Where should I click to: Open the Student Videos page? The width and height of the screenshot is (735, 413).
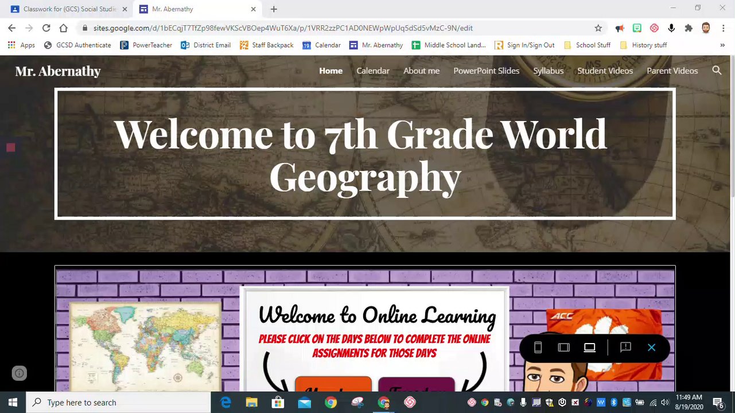click(605, 71)
